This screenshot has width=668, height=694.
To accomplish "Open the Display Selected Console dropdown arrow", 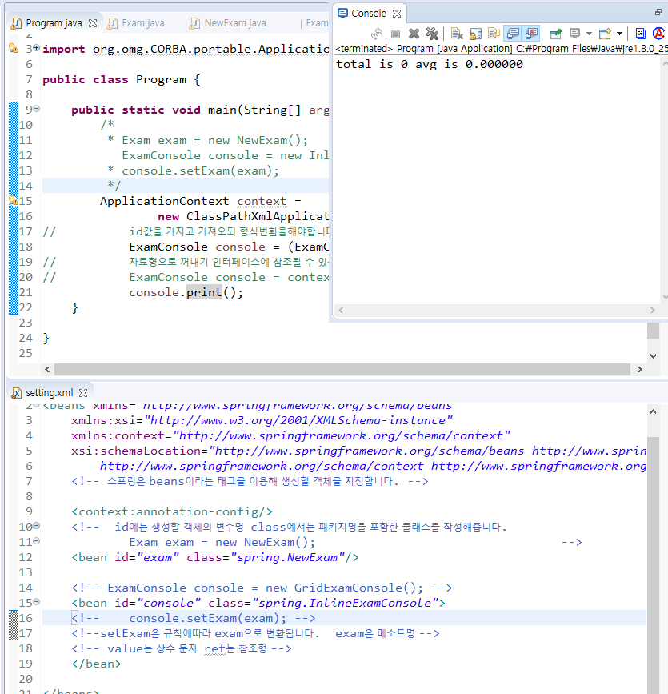I will 589,34.
